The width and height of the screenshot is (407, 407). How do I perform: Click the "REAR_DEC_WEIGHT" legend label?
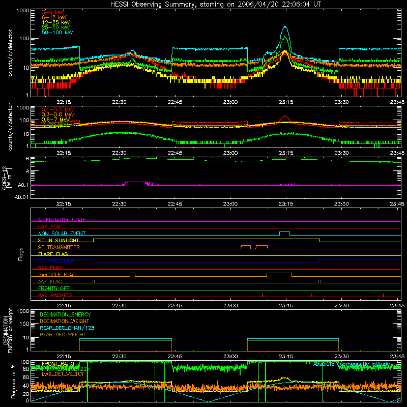pos(63,335)
